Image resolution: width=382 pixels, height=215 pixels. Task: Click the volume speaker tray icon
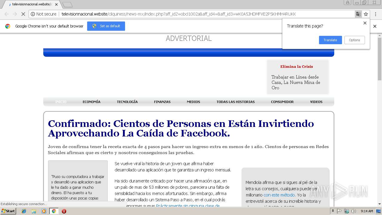pos(353,211)
